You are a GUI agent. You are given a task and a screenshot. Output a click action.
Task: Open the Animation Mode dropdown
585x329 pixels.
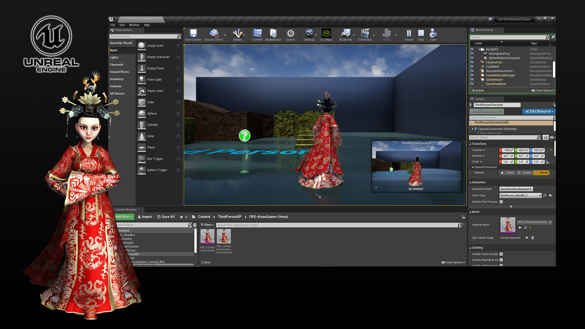point(516,189)
